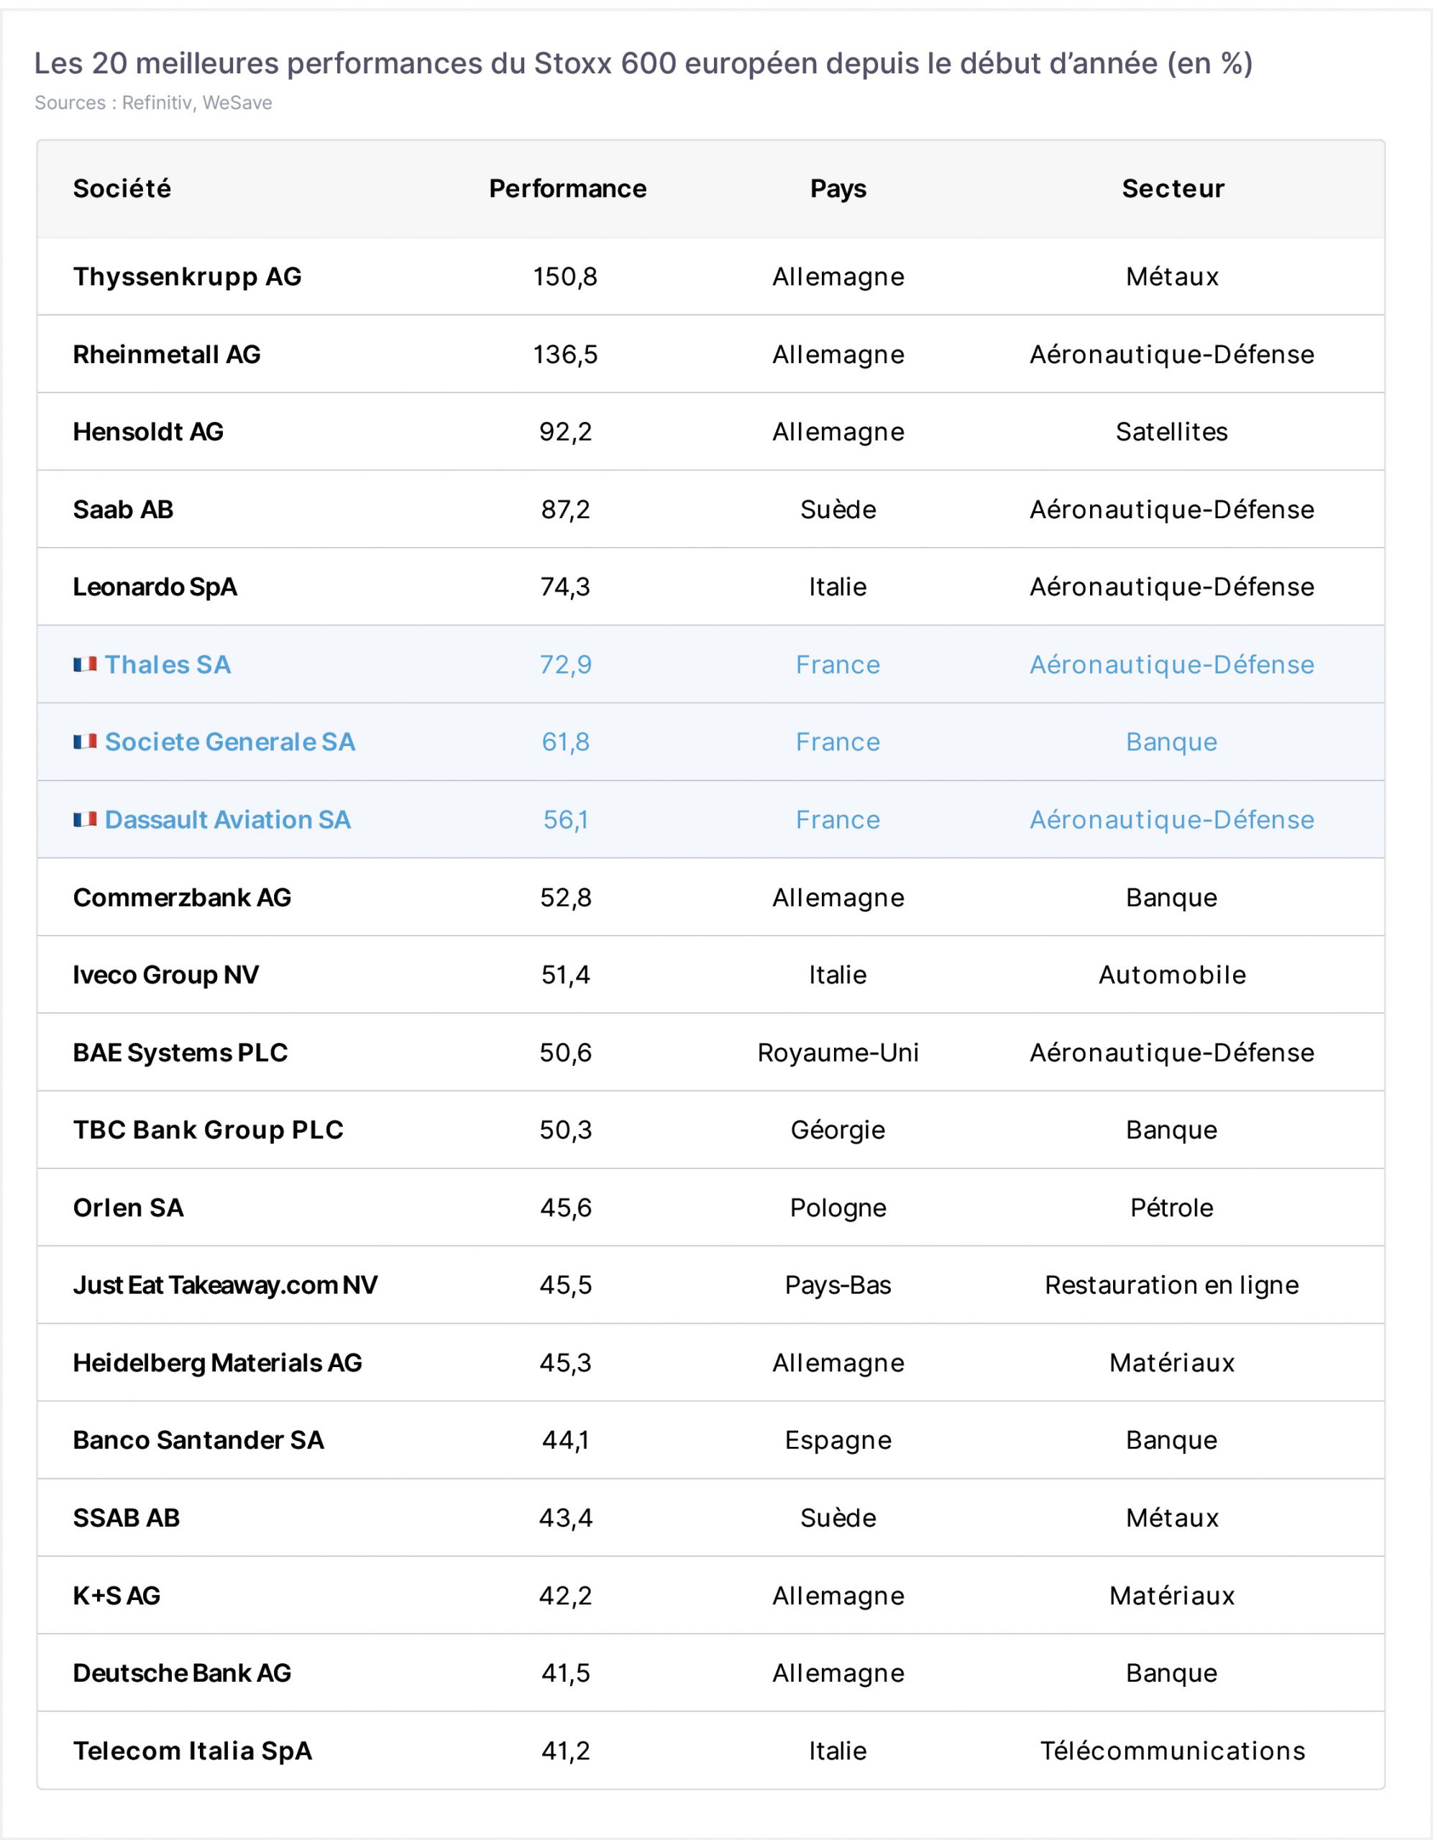Select the Just Eat Takeaway.com NV row
The height and width of the screenshot is (1840, 1433).
[x=710, y=1286]
